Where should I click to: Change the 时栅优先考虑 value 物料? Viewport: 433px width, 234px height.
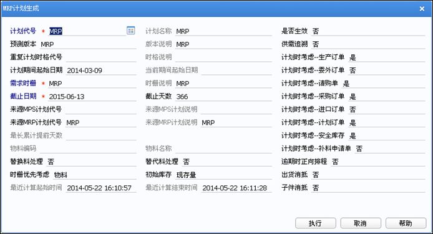[95, 175]
